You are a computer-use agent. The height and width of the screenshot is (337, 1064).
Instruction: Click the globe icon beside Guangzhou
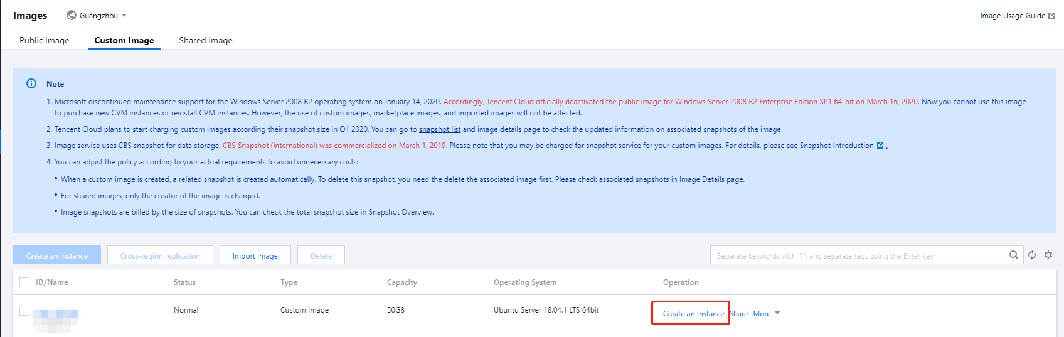click(72, 15)
